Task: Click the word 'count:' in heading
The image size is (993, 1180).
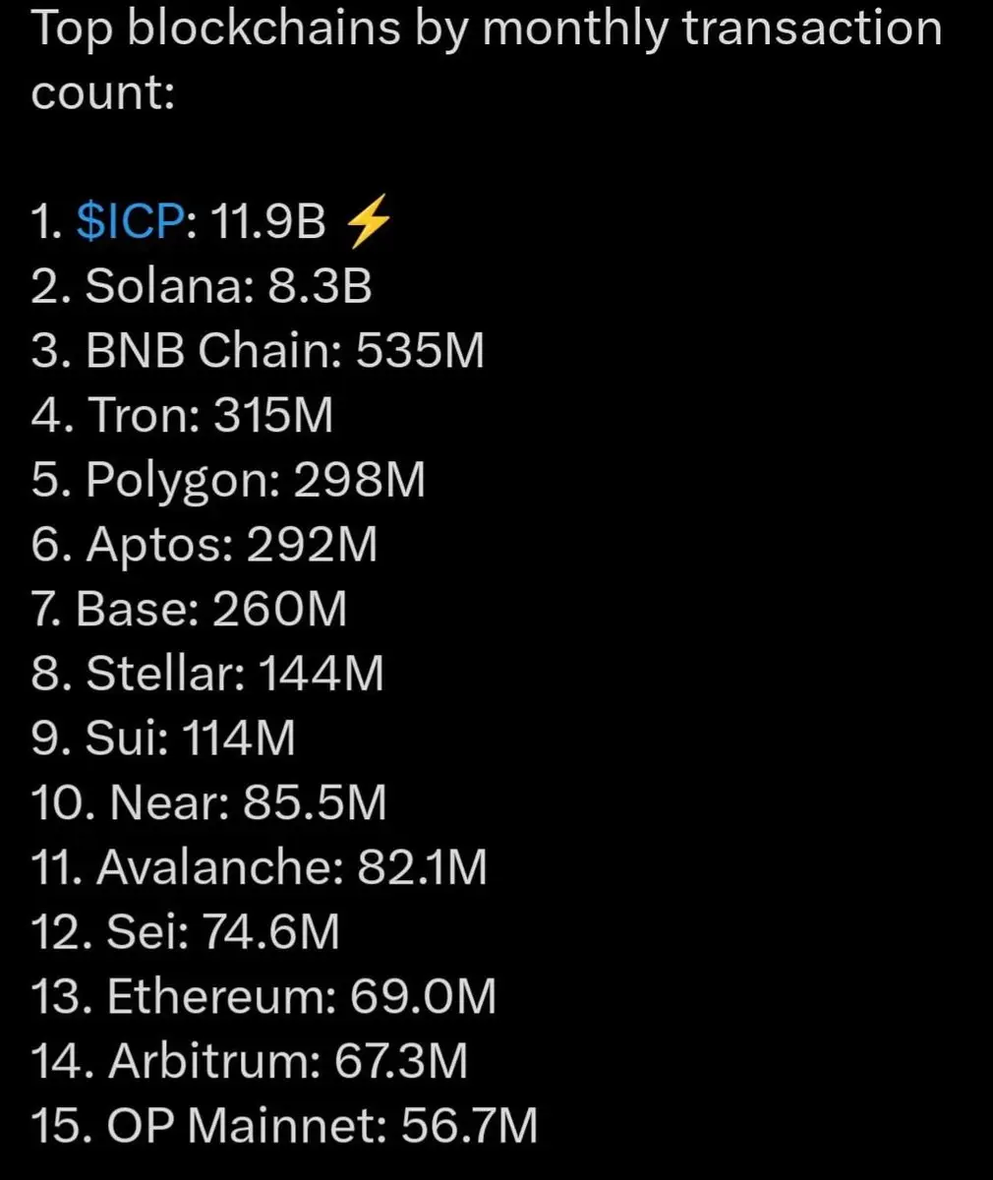Action: [103, 93]
